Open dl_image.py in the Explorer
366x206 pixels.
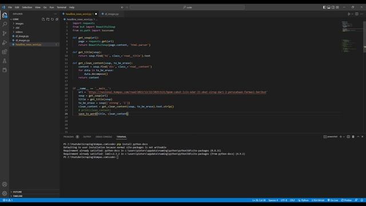pos(34,36)
